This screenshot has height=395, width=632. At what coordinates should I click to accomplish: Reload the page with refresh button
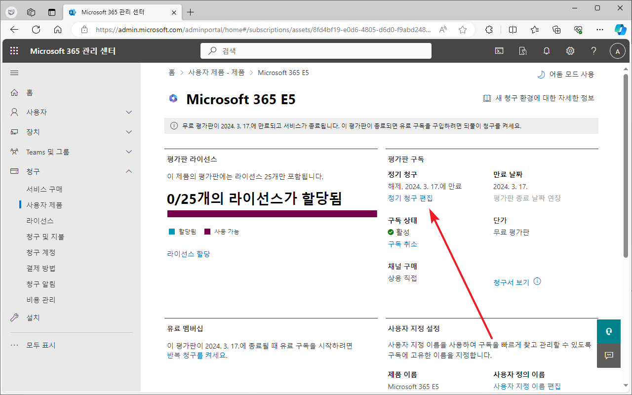[36, 30]
